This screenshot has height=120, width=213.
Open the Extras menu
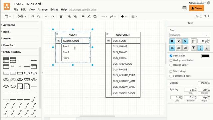click(54, 9)
